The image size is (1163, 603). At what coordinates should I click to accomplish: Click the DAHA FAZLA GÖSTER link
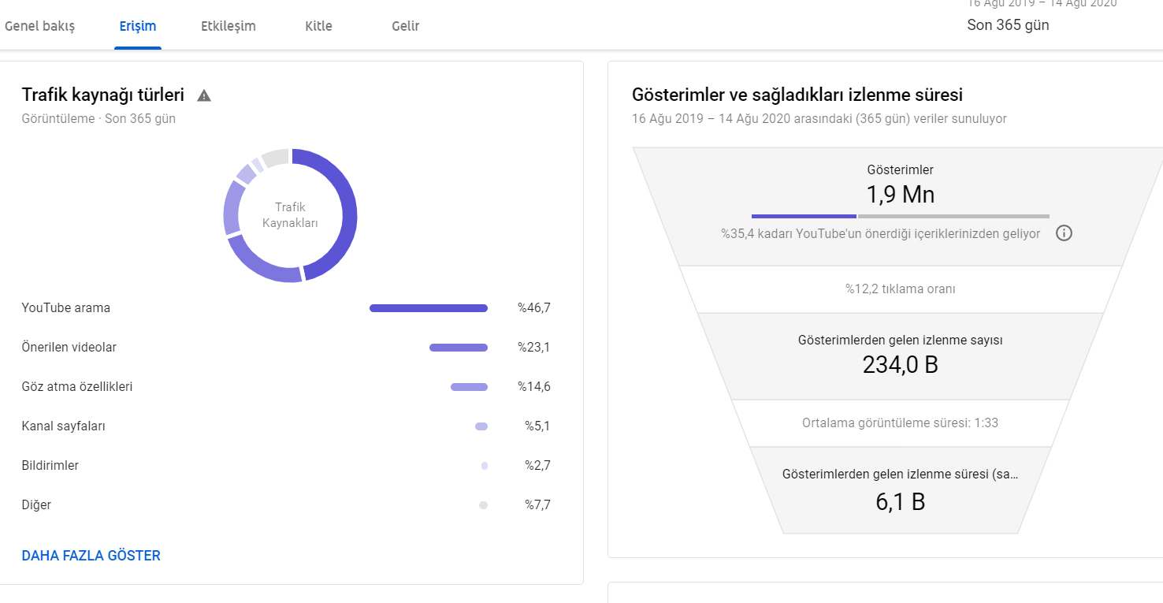pyautogui.click(x=91, y=556)
